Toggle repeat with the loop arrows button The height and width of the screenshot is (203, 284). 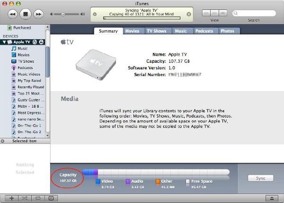point(38,198)
